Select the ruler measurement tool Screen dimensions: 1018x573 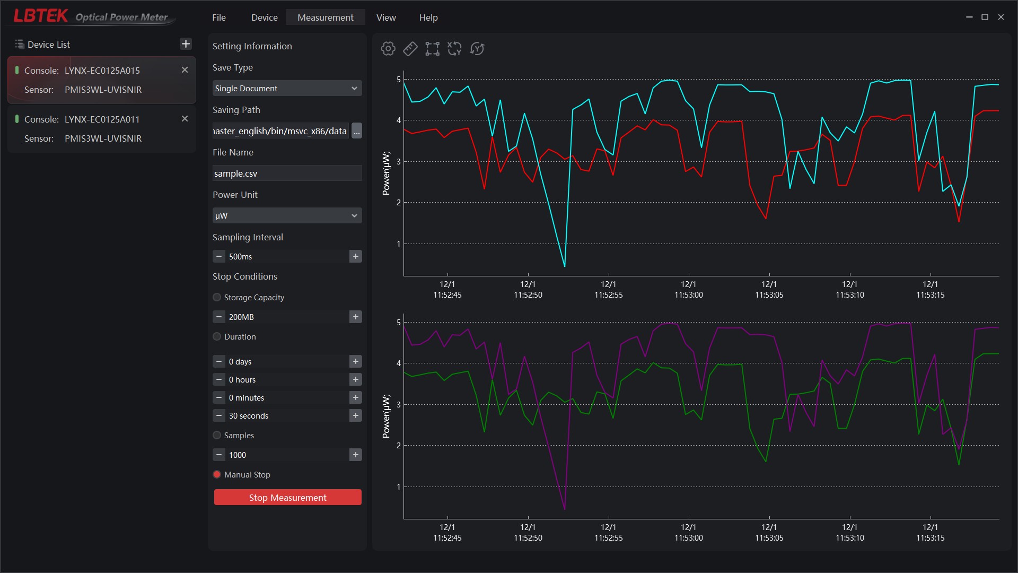[x=410, y=49]
